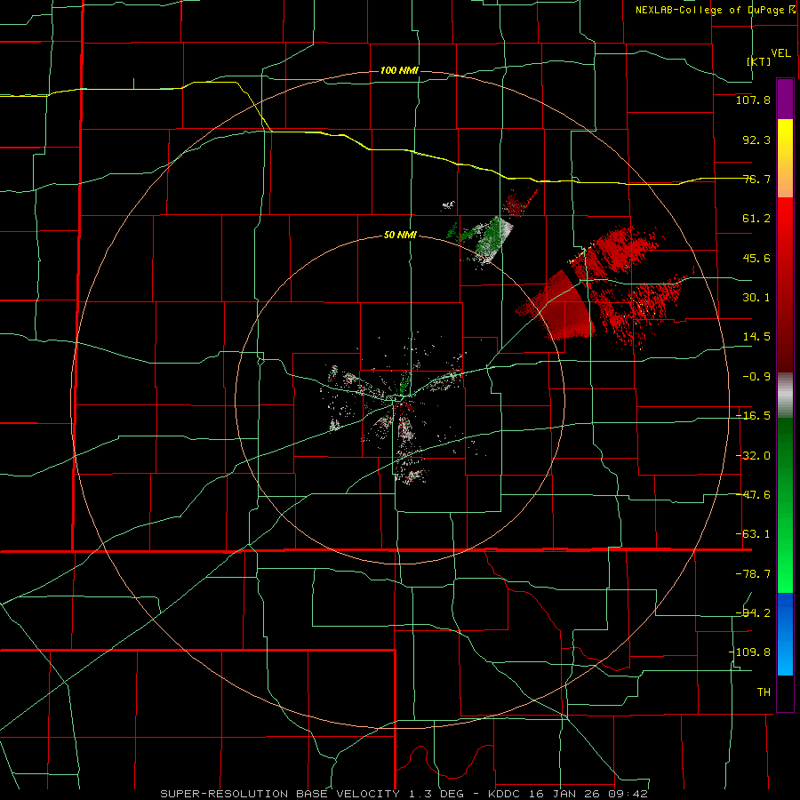This screenshot has height=800, width=800.
Task: Click the bright red segment of color bar
Action: 785,229
